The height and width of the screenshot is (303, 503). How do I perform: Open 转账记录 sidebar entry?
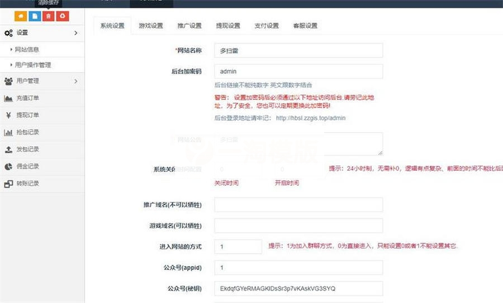coord(27,184)
